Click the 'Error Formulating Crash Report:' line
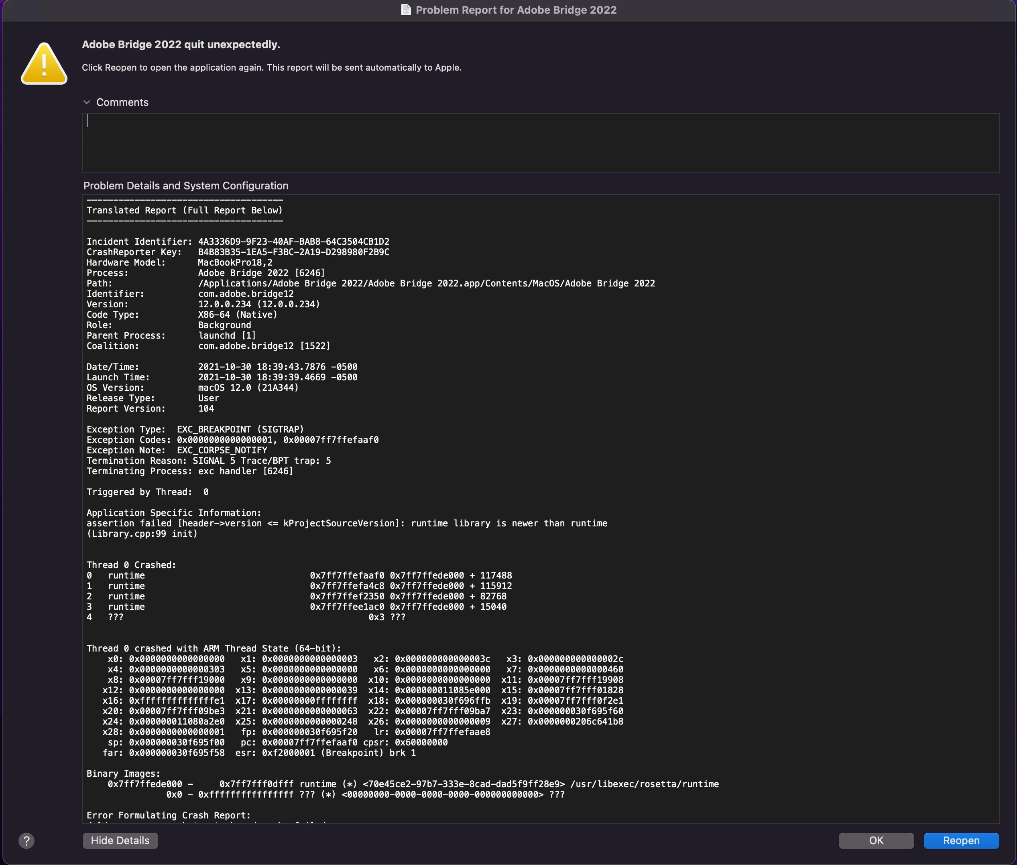The image size is (1017, 865). pos(168,815)
